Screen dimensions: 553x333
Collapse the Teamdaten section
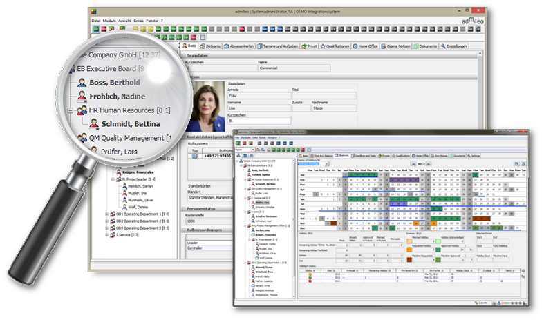click(183, 56)
